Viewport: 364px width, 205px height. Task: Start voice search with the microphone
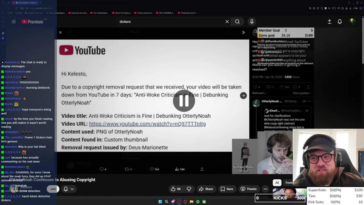pos(252,22)
